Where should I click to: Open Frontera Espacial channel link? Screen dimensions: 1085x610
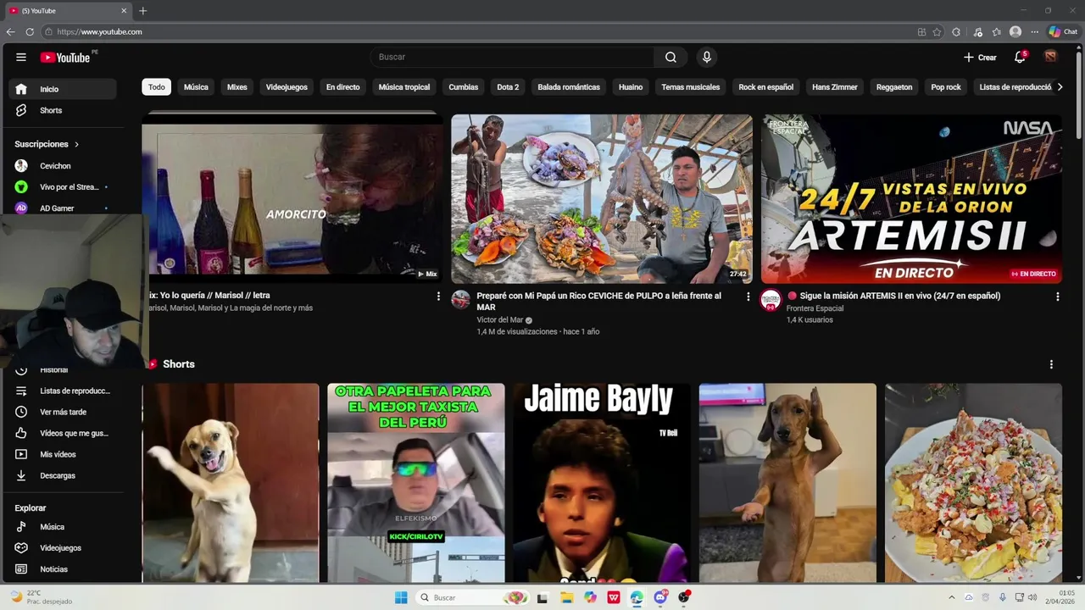coord(815,308)
